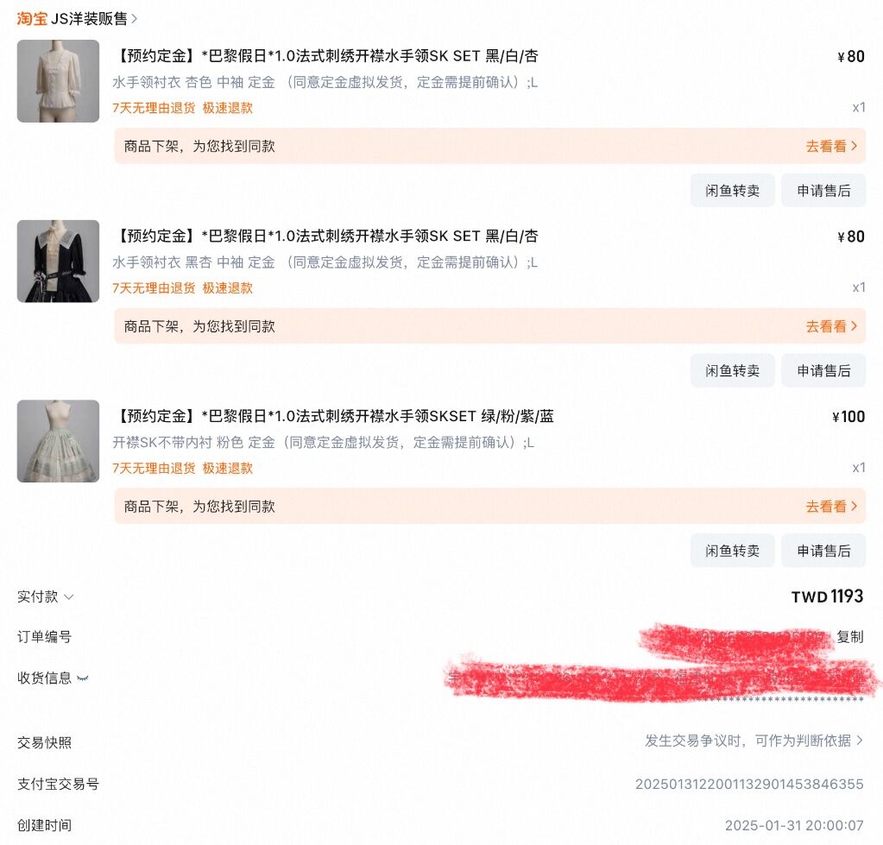Expand the 实付款 payment breakdown chevron
883x845 pixels.
point(69,597)
